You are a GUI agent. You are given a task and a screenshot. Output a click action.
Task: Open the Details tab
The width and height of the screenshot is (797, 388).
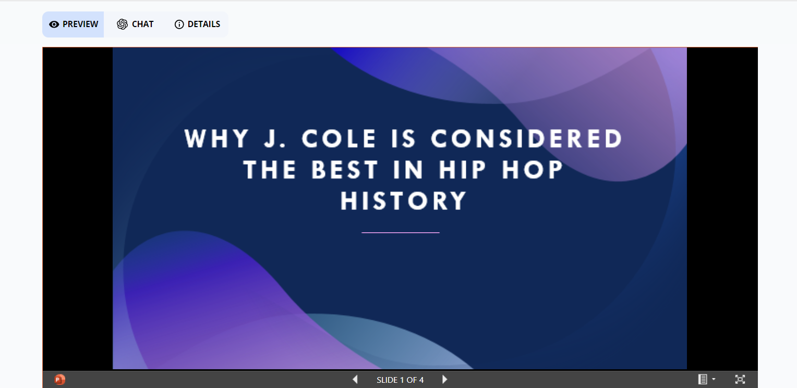click(x=197, y=24)
